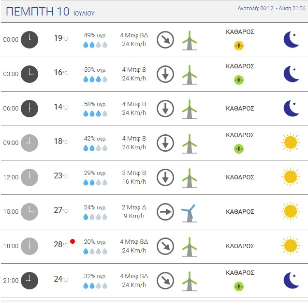
Task: Click the clock icon next to 06:00
Action: [29, 109]
